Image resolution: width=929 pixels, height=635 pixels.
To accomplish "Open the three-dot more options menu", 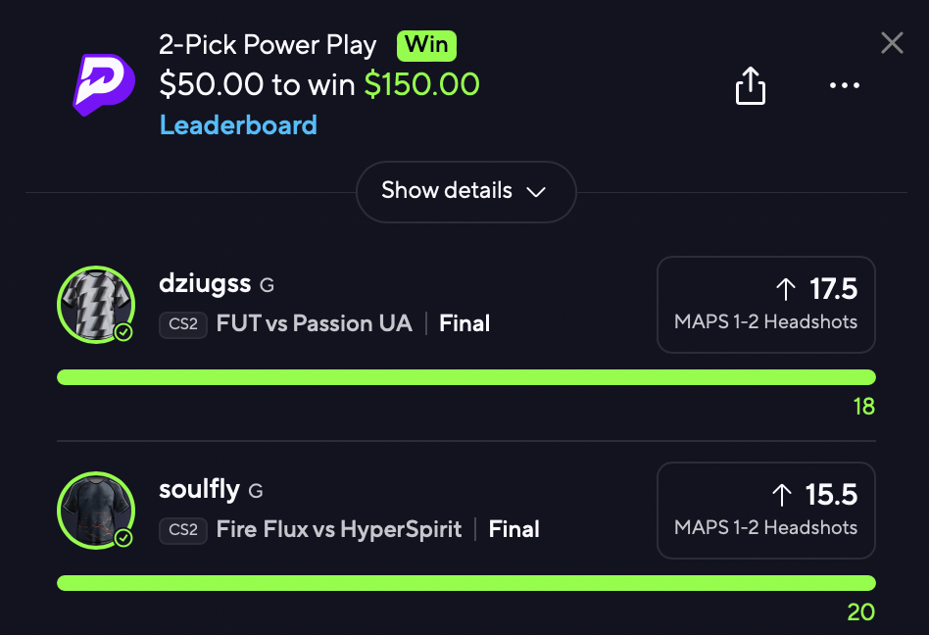I will [x=844, y=86].
